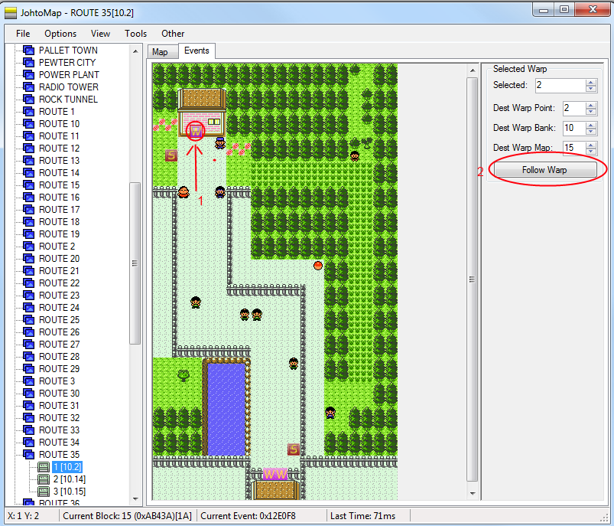Screen dimensions: 614x526
Task: Click the PALLET TOWN group icon
Action: (29, 51)
